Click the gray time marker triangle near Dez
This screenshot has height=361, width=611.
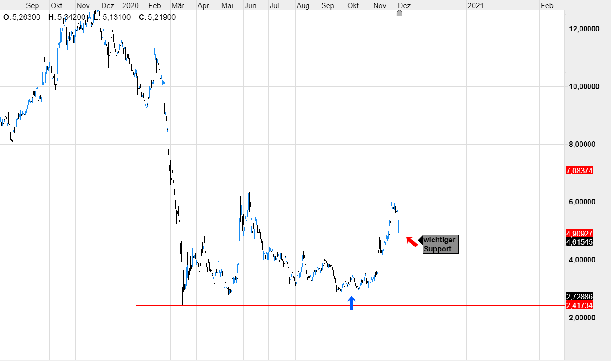[399, 13]
